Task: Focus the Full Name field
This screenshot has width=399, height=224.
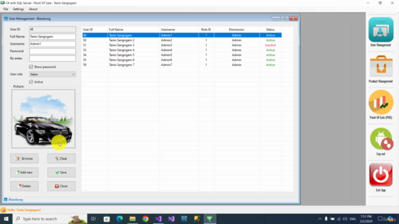Action: tap(52, 37)
